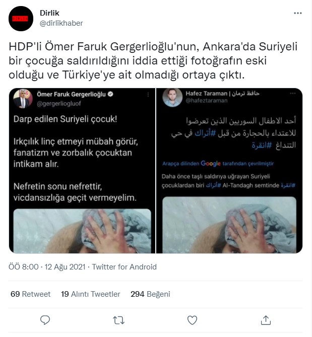View the 294 Beğeni list

click(150, 294)
